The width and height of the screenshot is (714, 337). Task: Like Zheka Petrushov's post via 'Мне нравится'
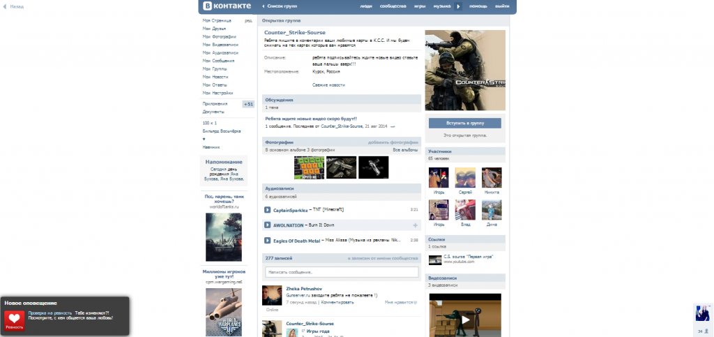(400, 303)
